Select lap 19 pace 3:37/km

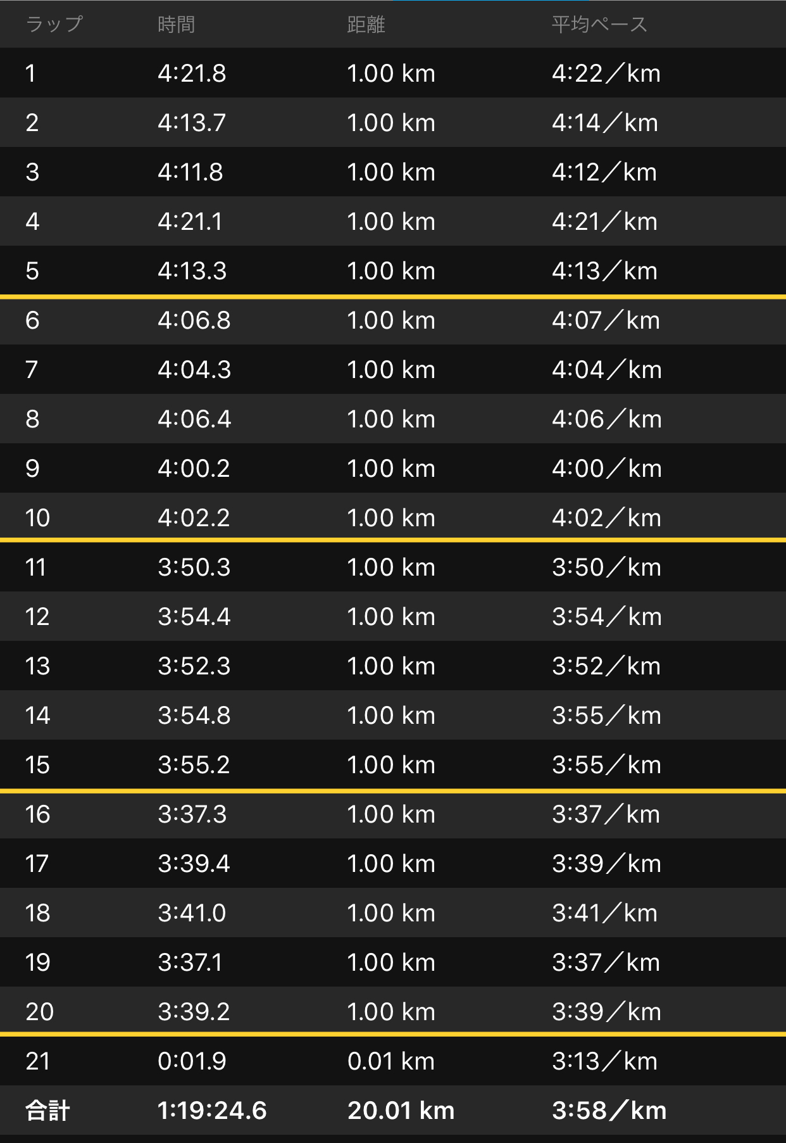[606, 963]
